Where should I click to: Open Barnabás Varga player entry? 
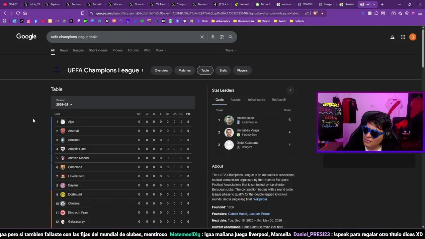(x=253, y=132)
